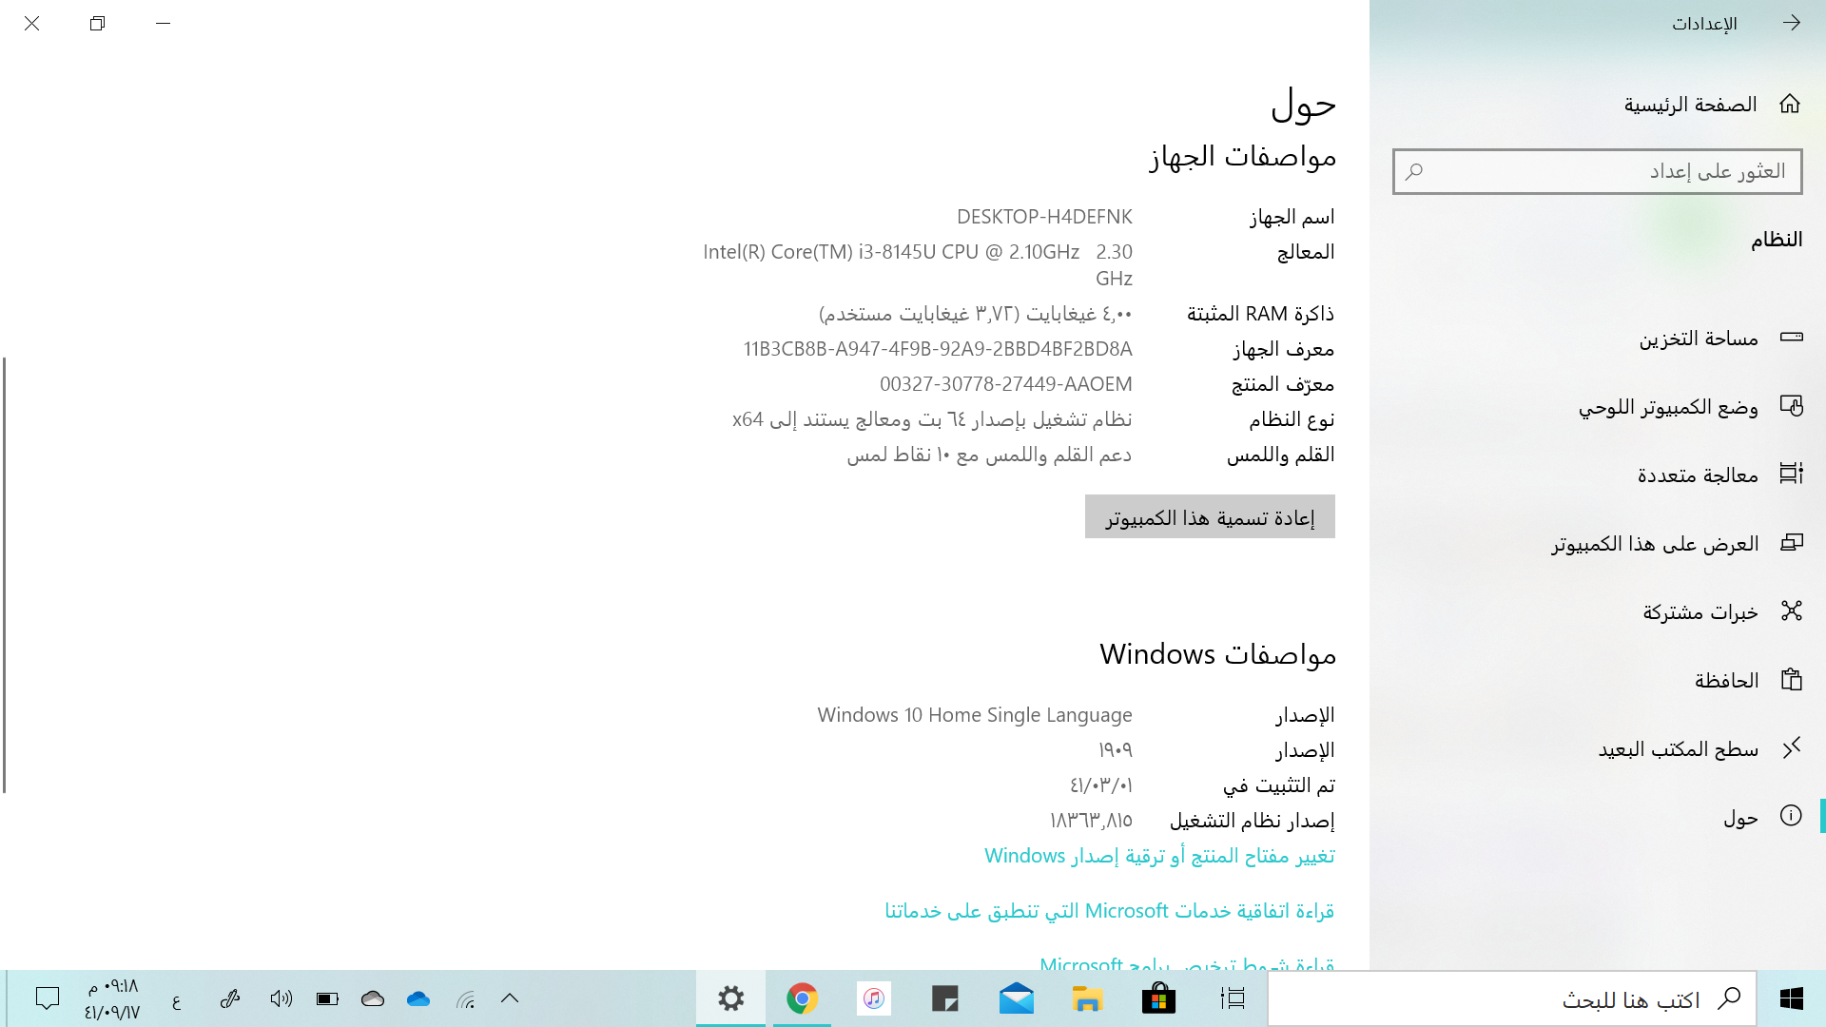
Task: Open Microsoft services agreement link
Action: tap(1109, 911)
